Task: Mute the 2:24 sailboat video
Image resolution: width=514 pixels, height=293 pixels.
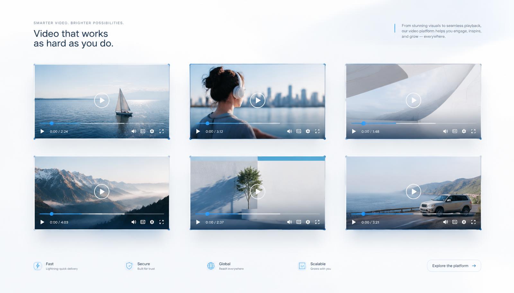Action: [x=134, y=131]
